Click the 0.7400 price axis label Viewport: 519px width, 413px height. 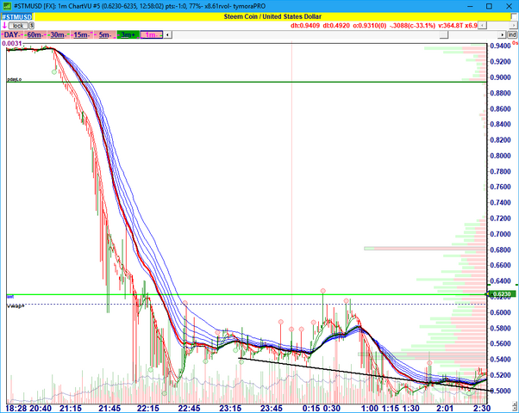coord(500,202)
